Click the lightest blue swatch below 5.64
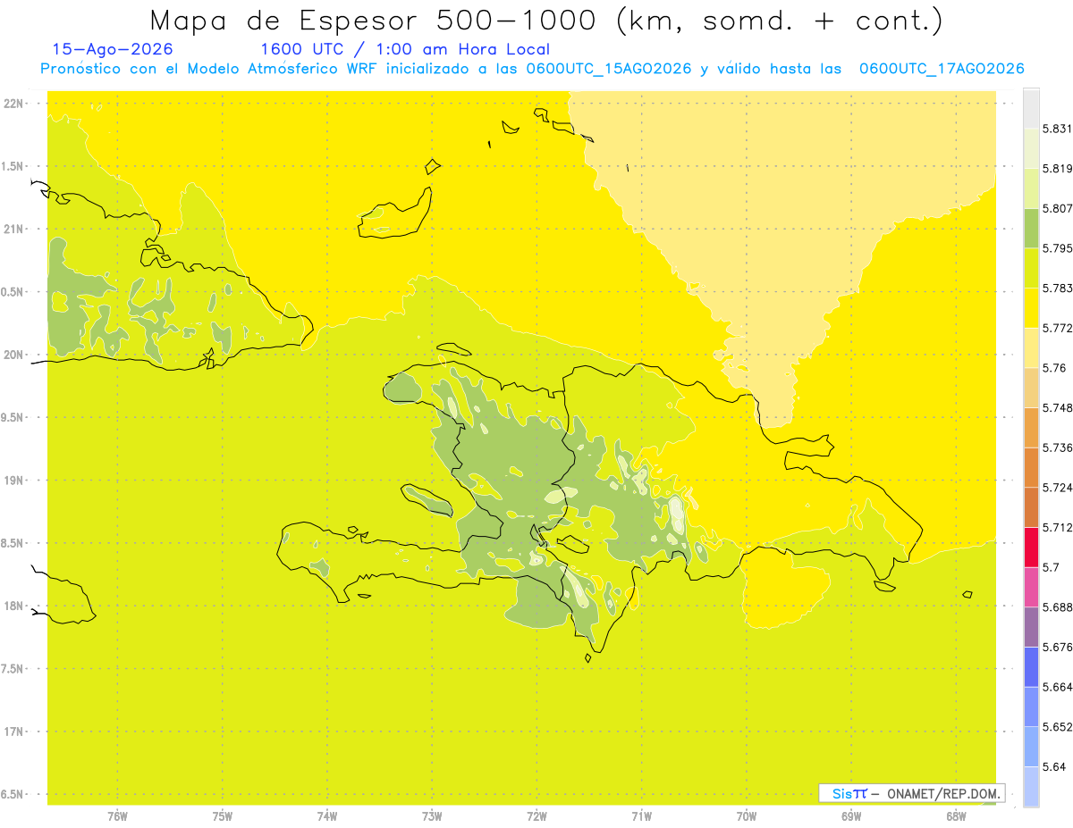The height and width of the screenshot is (828, 1073). [1031, 787]
